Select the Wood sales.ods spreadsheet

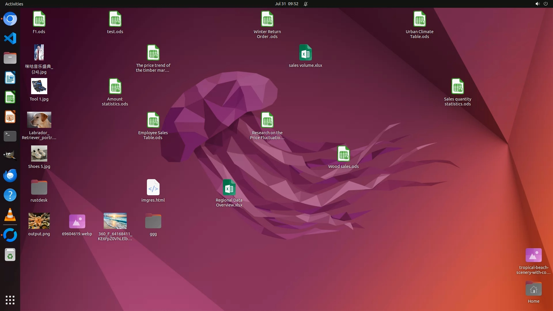[x=343, y=154]
